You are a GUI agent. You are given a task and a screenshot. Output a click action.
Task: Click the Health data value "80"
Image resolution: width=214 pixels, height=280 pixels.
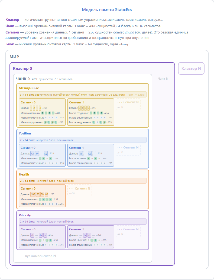38,194
